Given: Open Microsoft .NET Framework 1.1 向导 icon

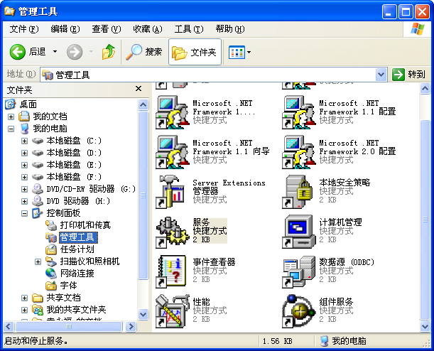Looking at the screenshot, I should [173, 151].
